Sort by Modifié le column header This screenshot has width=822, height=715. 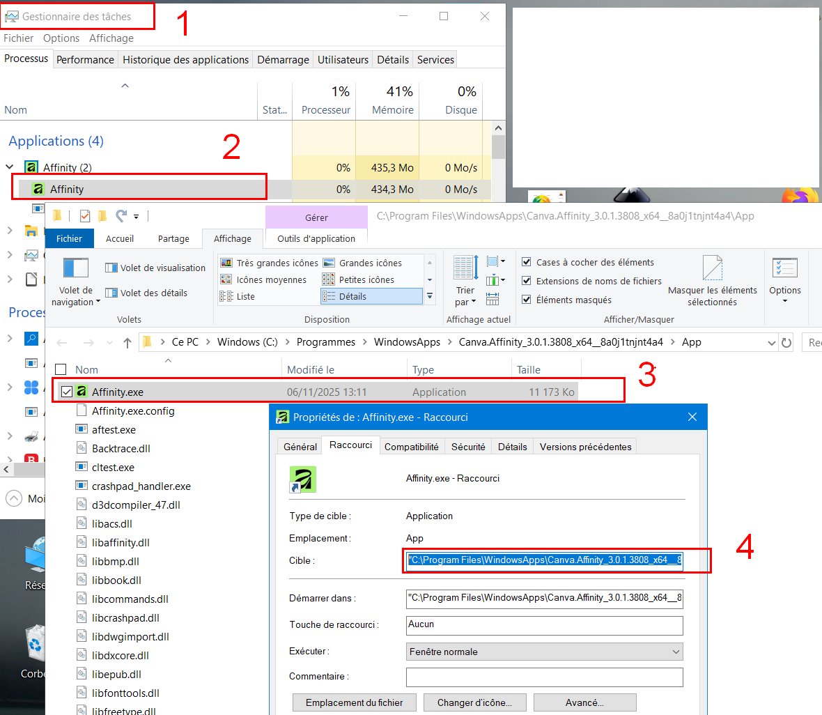(x=344, y=369)
